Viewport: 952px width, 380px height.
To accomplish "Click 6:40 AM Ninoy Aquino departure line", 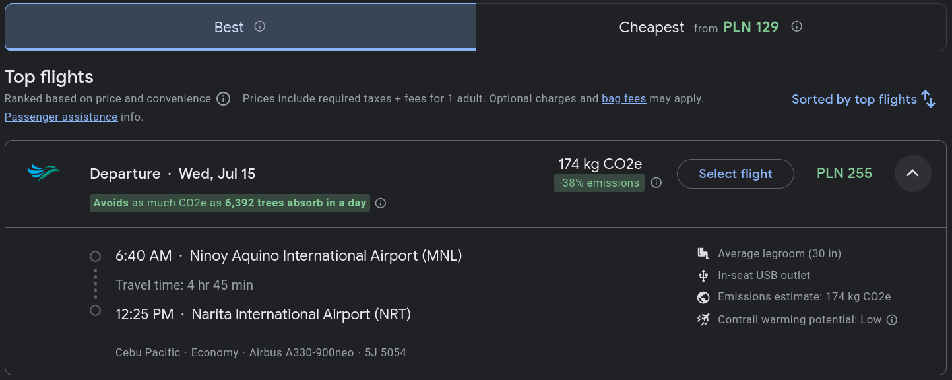I will [x=288, y=256].
